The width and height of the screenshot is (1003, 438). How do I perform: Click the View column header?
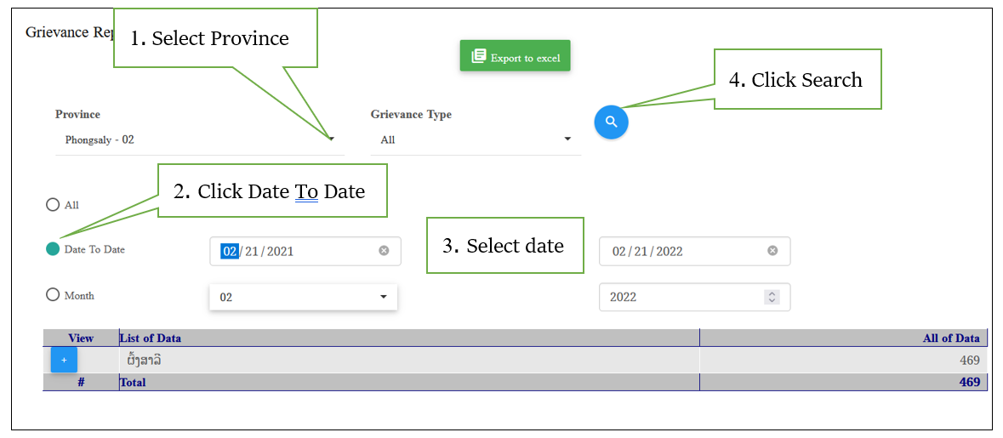[81, 338]
